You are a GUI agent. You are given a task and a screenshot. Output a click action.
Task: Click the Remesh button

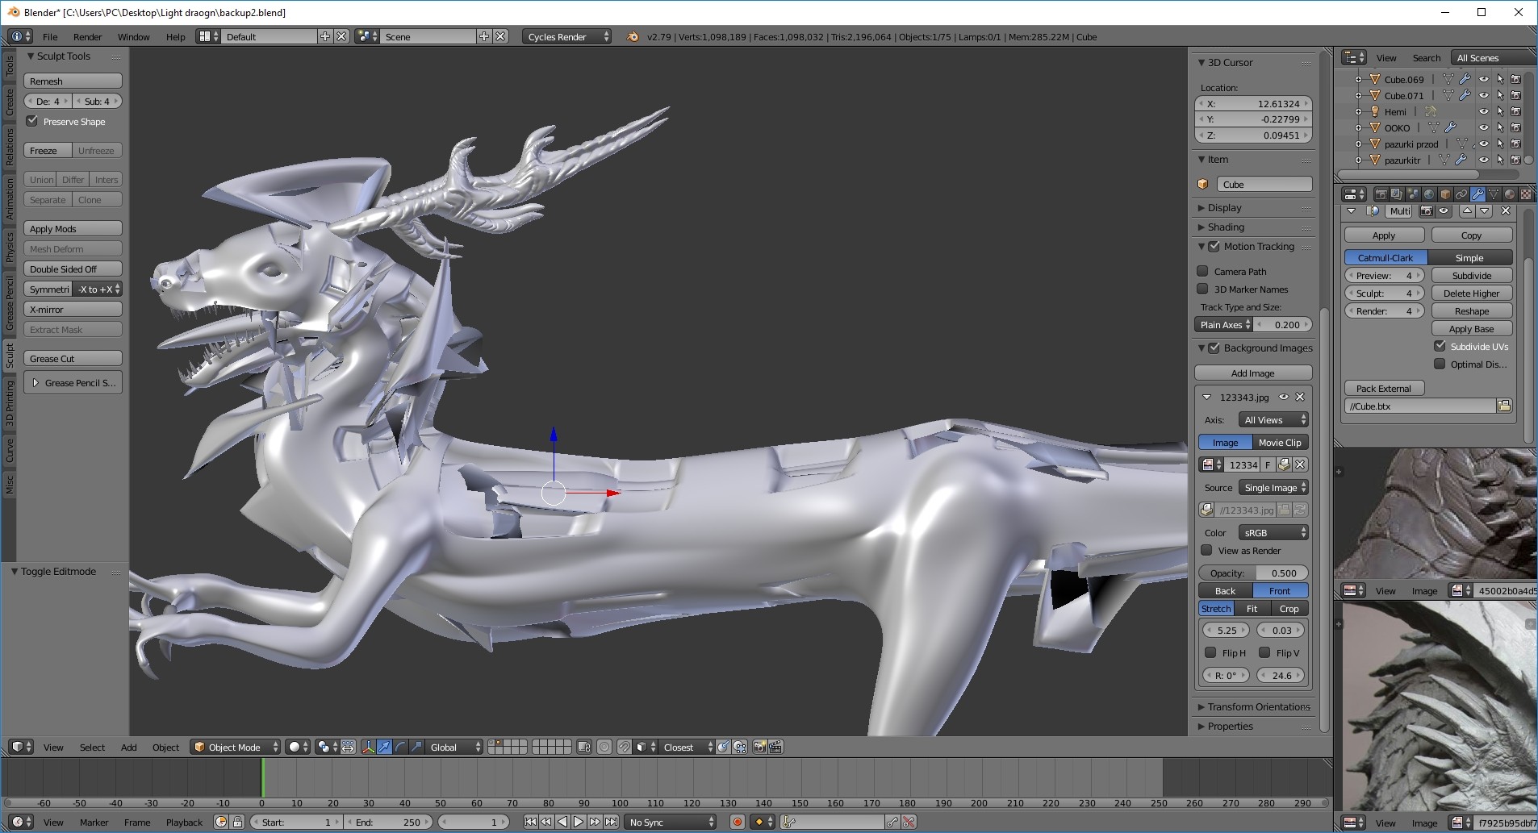pos(73,81)
